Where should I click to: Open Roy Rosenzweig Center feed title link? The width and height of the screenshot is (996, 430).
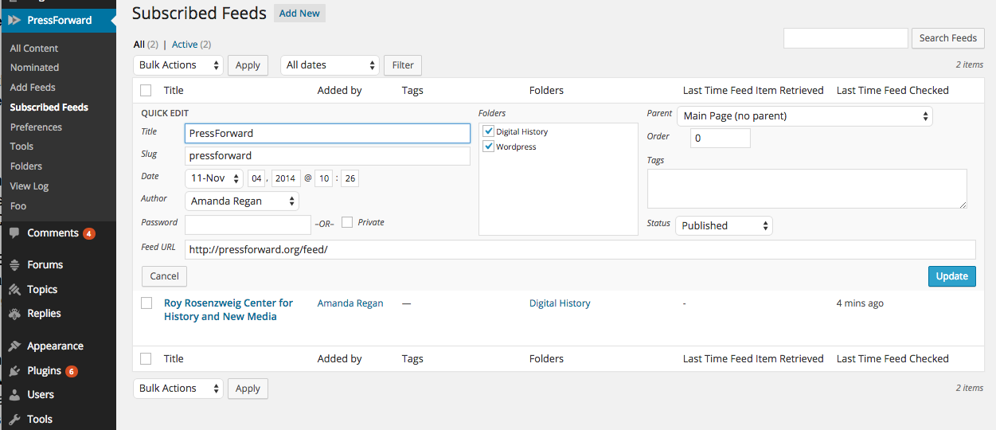(x=228, y=310)
